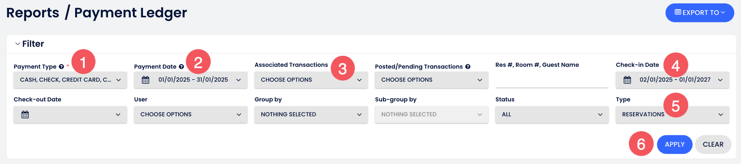Open the User Choose Options dropdown
Image resolution: width=741 pixels, height=164 pixels.
click(191, 114)
